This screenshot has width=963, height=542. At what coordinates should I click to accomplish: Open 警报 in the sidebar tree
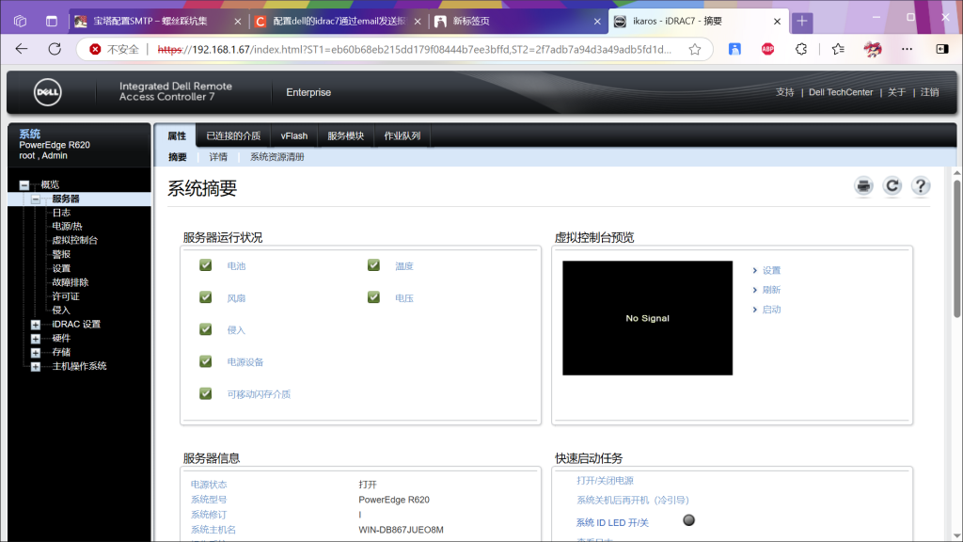tap(61, 254)
